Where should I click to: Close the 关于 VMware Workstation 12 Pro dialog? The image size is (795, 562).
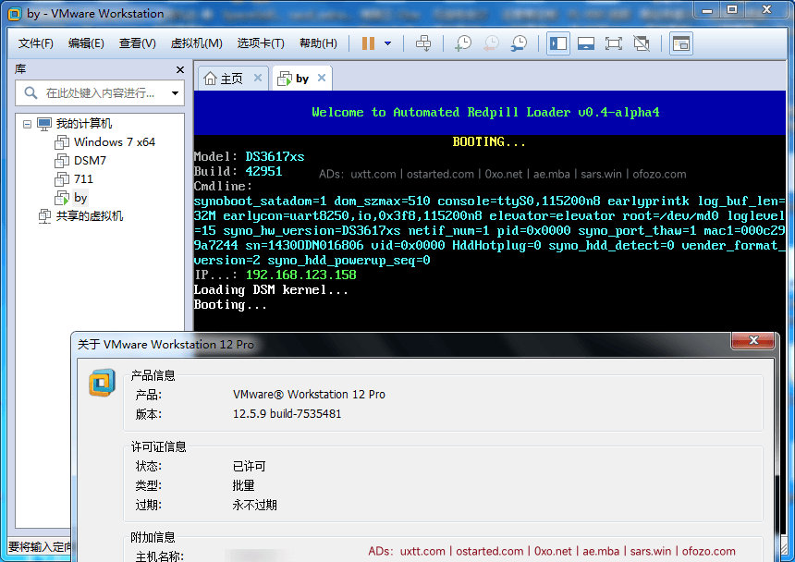pos(752,340)
